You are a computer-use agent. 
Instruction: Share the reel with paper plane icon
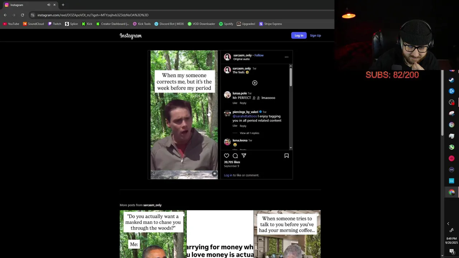pos(244,156)
